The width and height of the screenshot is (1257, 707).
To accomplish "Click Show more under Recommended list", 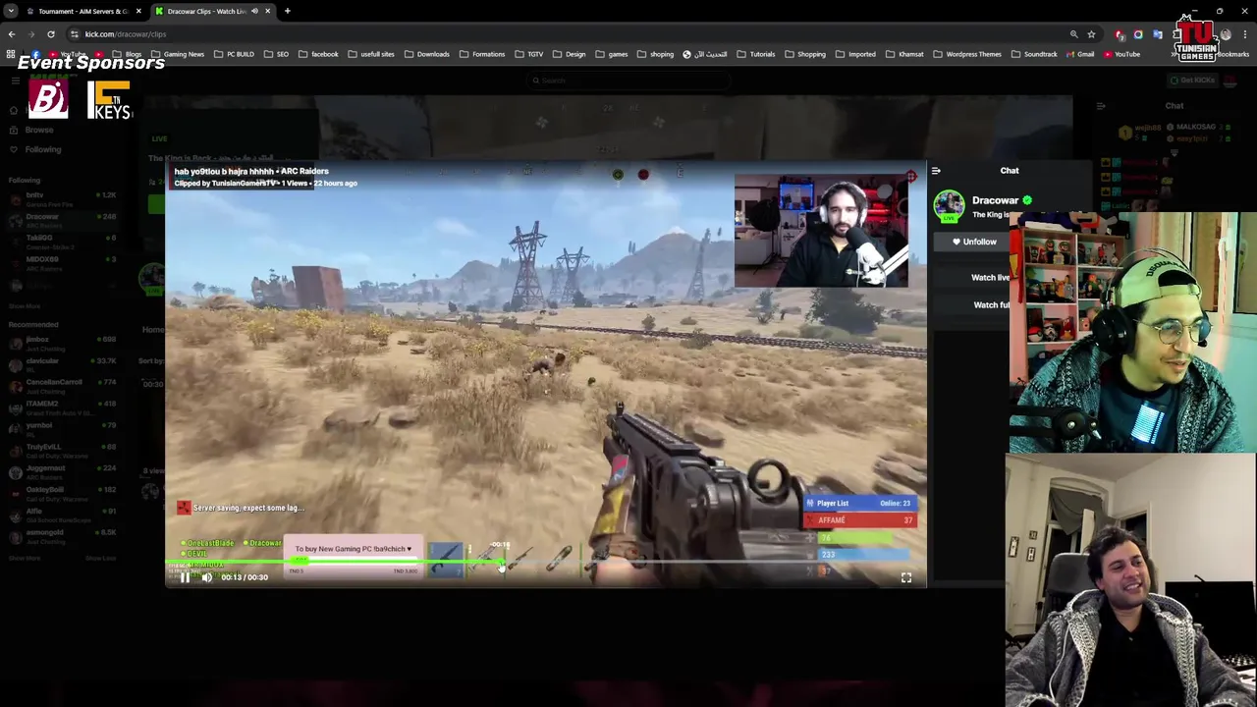I will tap(25, 558).
